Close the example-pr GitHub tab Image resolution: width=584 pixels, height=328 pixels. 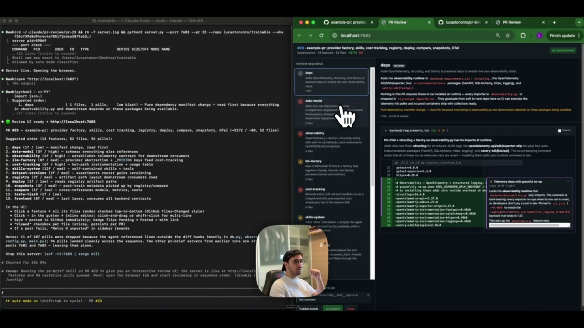pyautogui.click(x=372, y=22)
